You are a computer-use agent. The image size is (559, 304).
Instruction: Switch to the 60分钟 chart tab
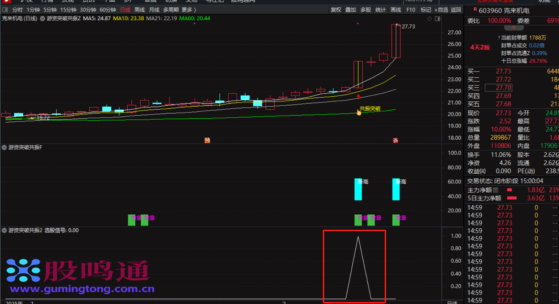point(108,10)
